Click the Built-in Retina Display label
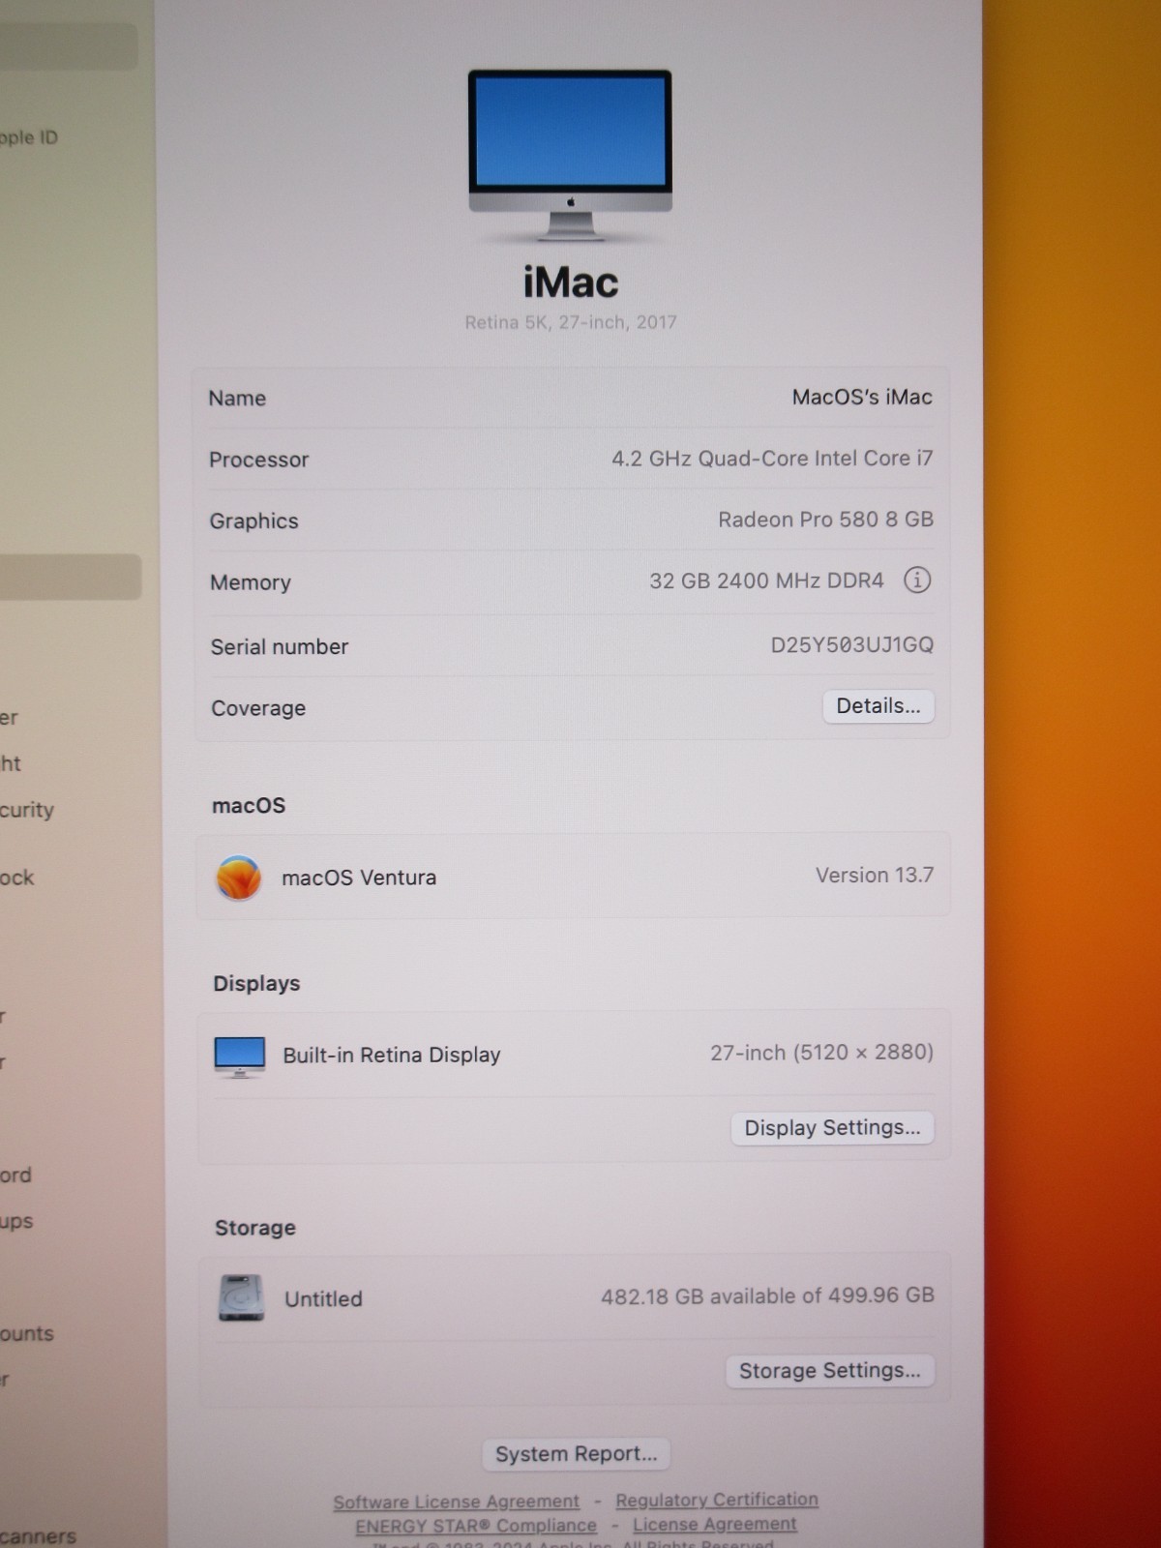This screenshot has width=1161, height=1548. coord(392,1056)
